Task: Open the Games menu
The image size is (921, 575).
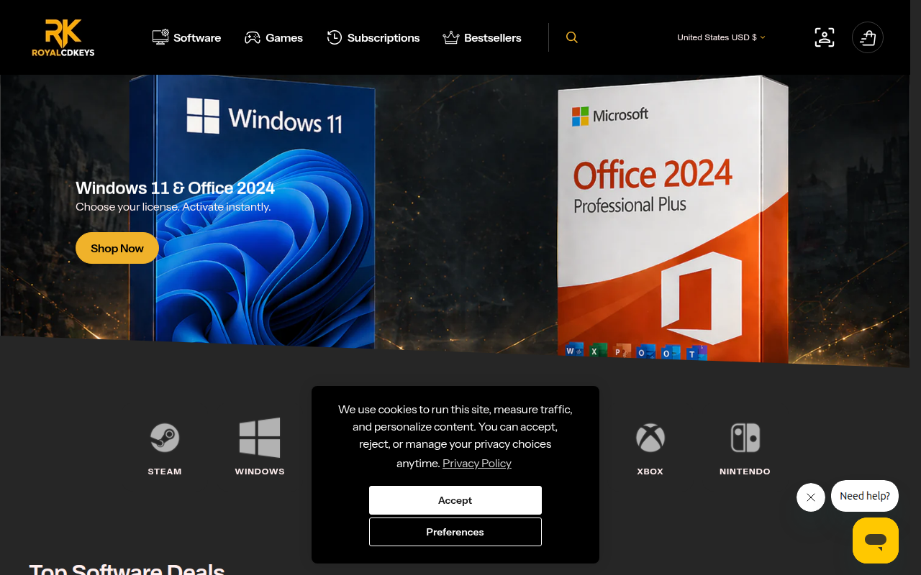Action: pyautogui.click(x=273, y=37)
